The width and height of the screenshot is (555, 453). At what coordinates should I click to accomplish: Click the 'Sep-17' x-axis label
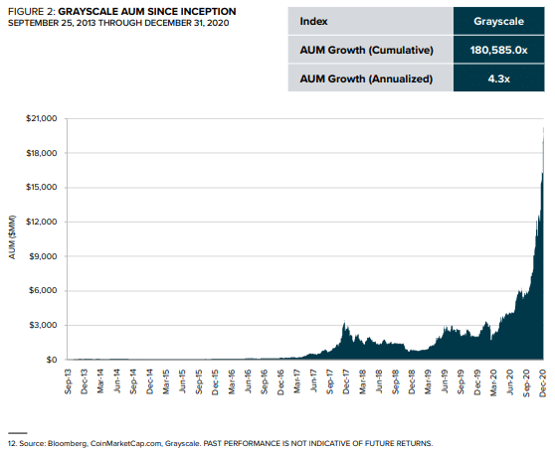point(329,381)
